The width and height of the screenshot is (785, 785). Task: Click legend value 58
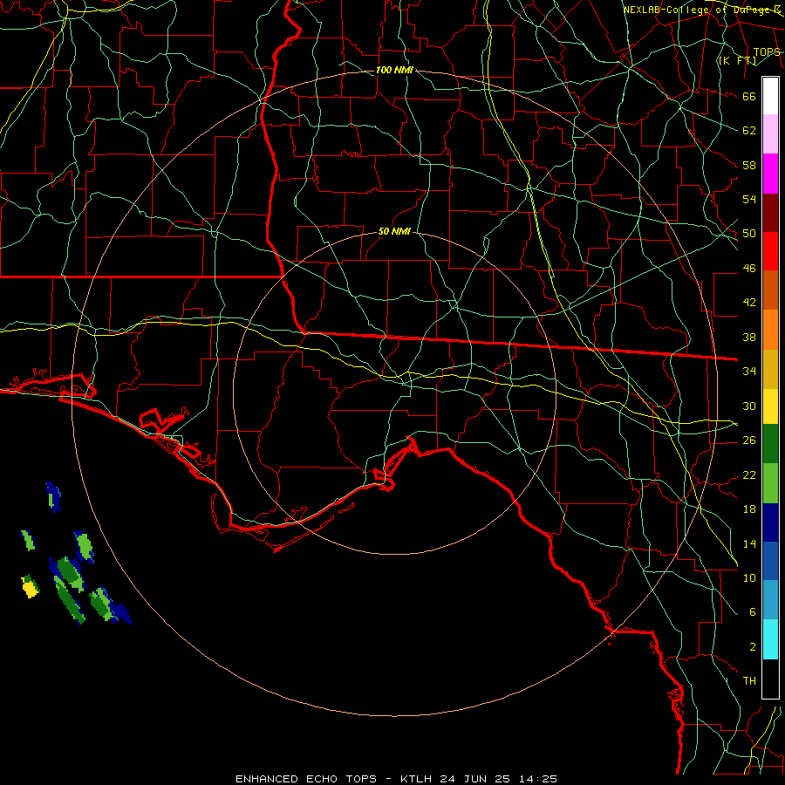749,165
